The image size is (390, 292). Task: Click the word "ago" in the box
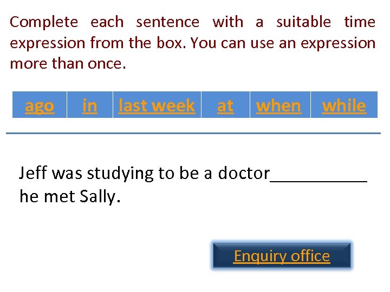coord(40,106)
